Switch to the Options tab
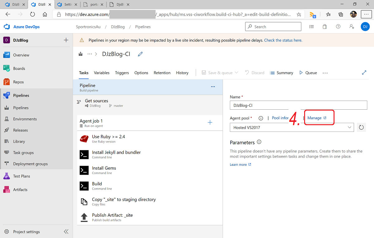Image resolution: width=374 pixels, height=238 pixels. 141,73
